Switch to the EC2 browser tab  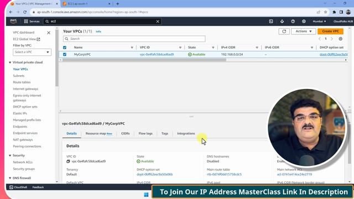[x=87, y=4]
